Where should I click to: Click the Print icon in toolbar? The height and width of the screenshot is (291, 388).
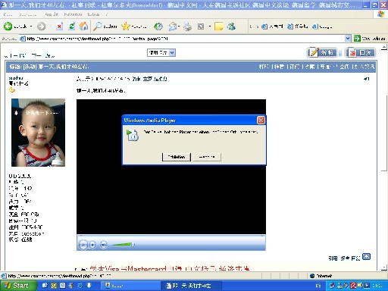(187, 27)
